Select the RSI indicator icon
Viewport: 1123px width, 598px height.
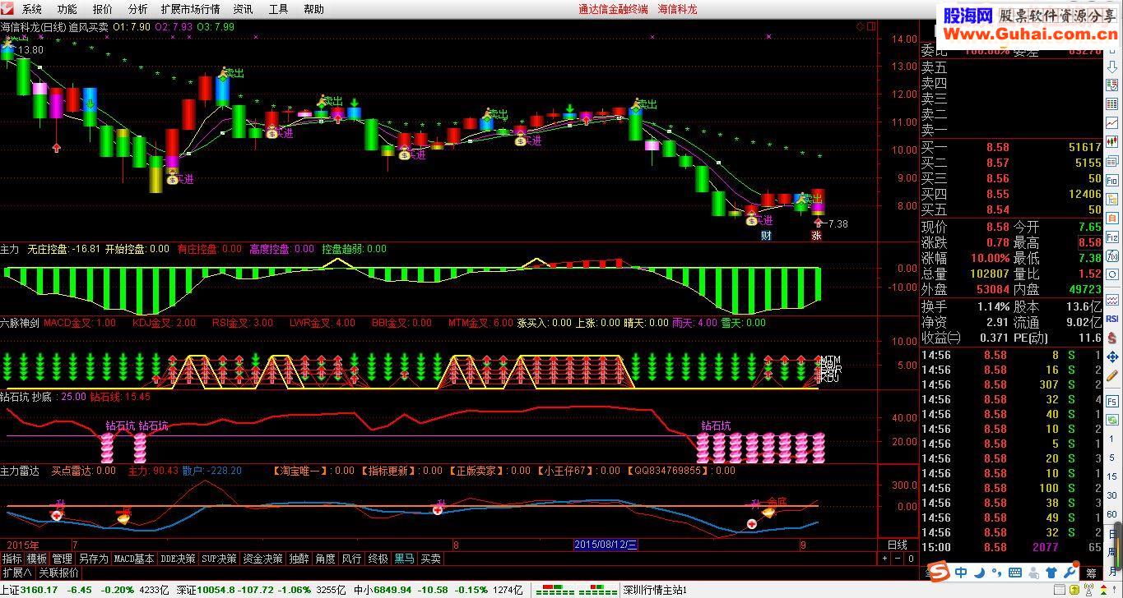pos(1112,318)
